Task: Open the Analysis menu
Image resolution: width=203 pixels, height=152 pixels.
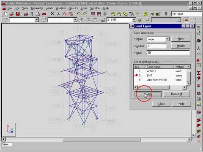Action: pyautogui.click(x=61, y=8)
